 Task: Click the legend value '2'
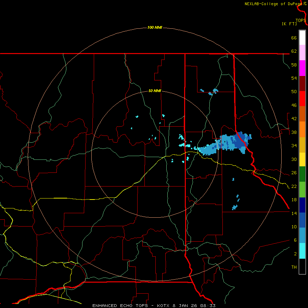[x=295, y=254]
